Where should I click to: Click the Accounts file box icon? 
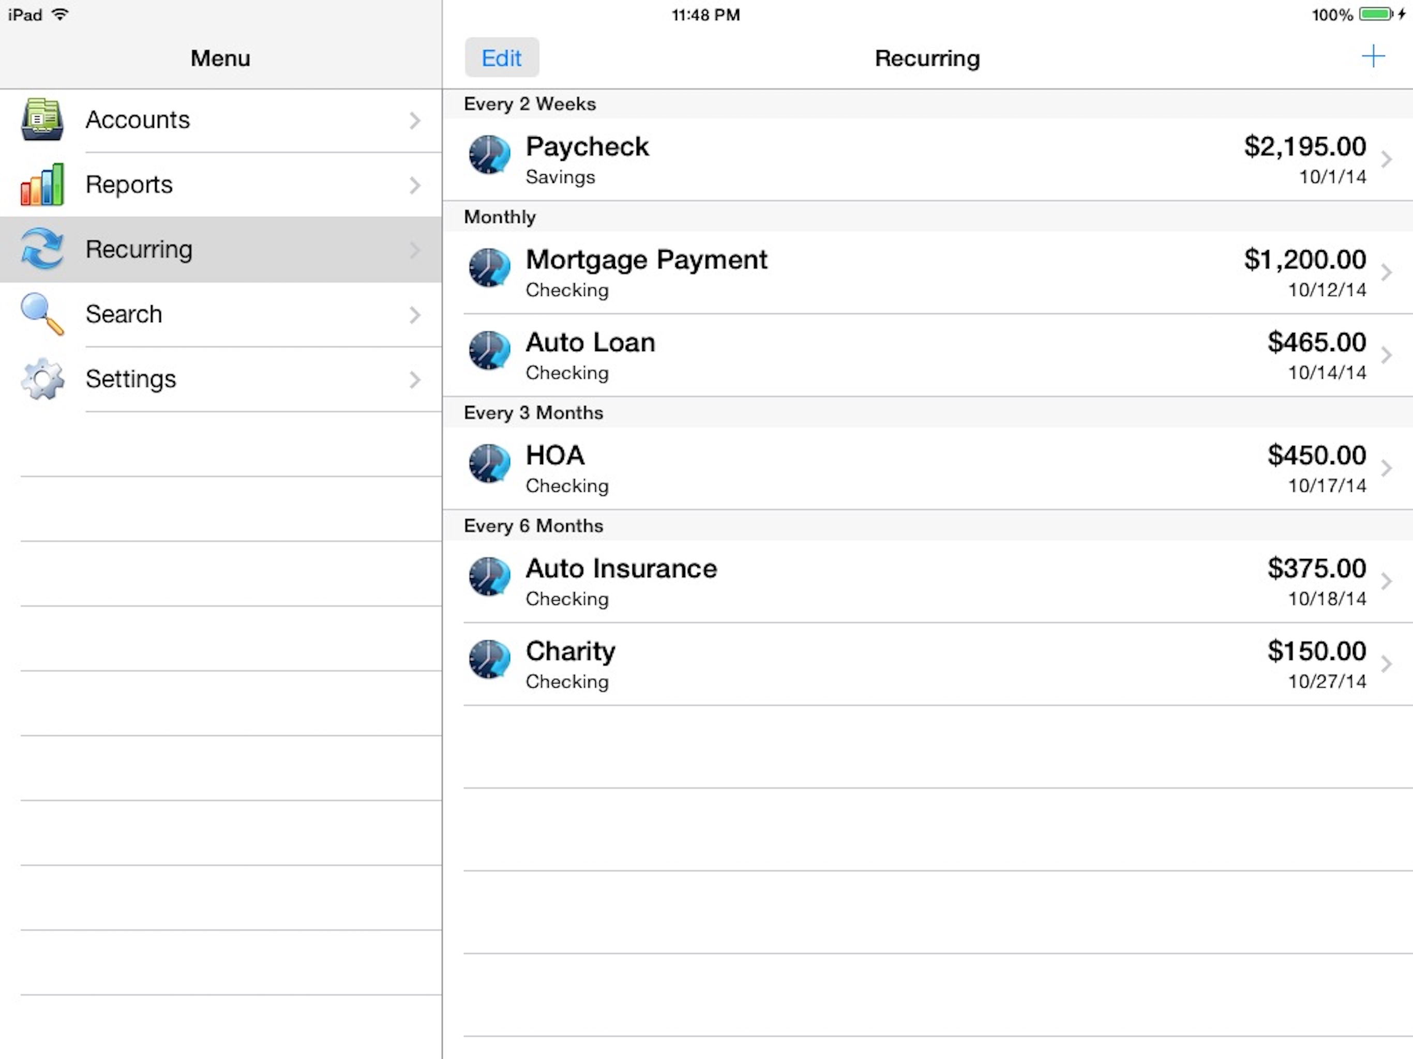(42, 119)
